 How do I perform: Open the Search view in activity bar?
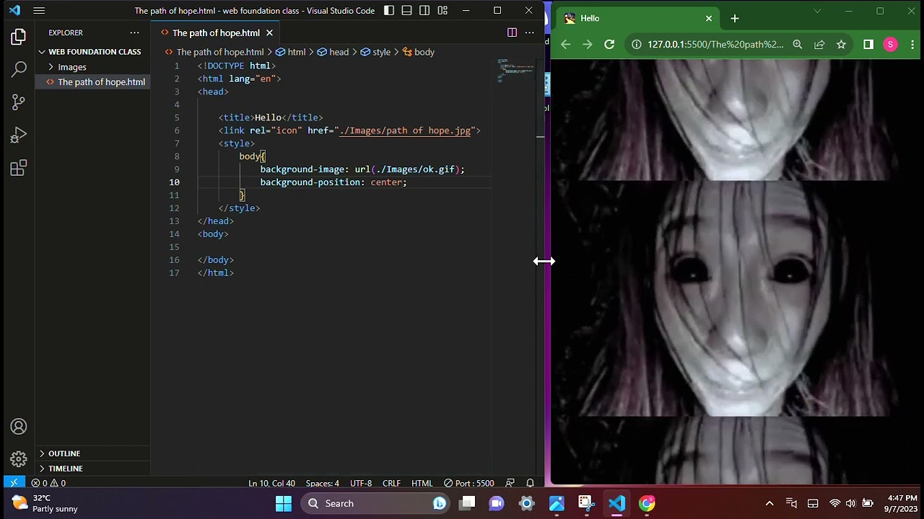point(19,69)
